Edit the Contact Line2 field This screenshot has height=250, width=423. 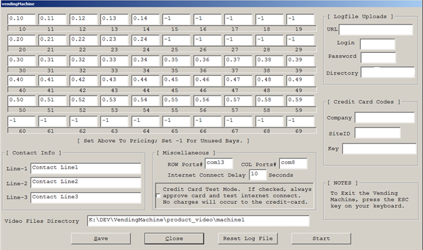(86, 182)
